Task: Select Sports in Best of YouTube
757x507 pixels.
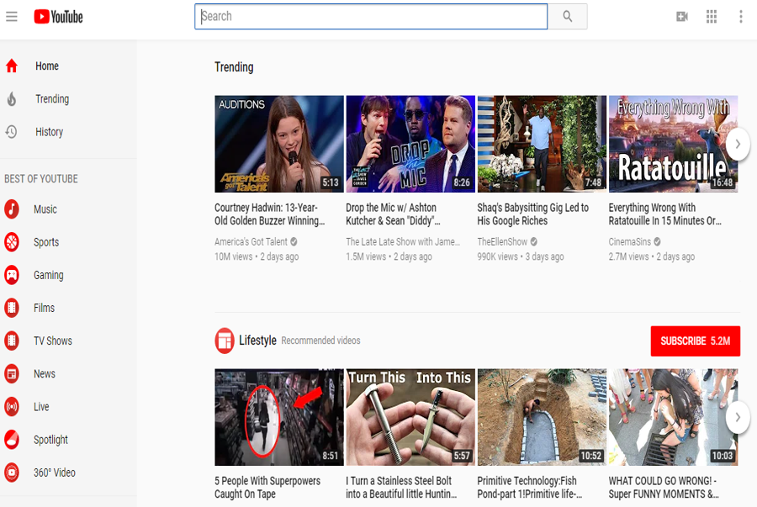Action: [x=46, y=242]
